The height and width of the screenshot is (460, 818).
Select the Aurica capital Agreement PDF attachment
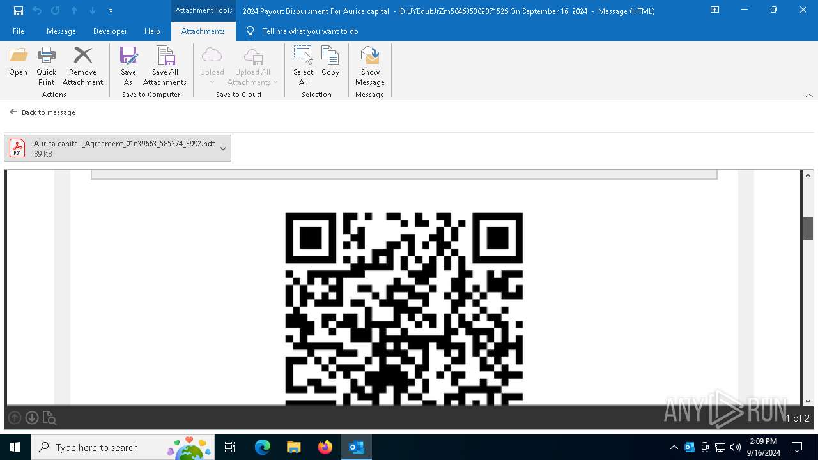click(x=118, y=148)
